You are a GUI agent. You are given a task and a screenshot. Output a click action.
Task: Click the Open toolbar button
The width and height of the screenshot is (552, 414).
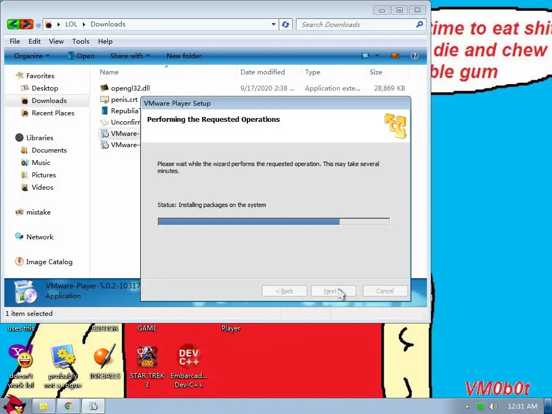(x=81, y=56)
